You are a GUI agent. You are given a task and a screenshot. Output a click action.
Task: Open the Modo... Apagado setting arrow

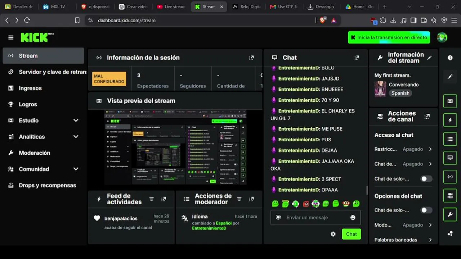[x=430, y=225]
